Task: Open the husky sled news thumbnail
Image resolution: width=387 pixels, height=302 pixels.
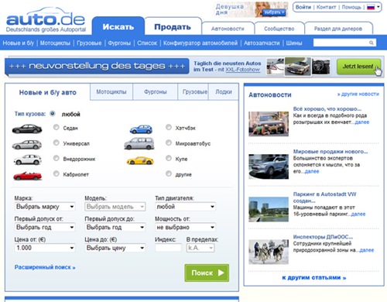Action: point(269,252)
